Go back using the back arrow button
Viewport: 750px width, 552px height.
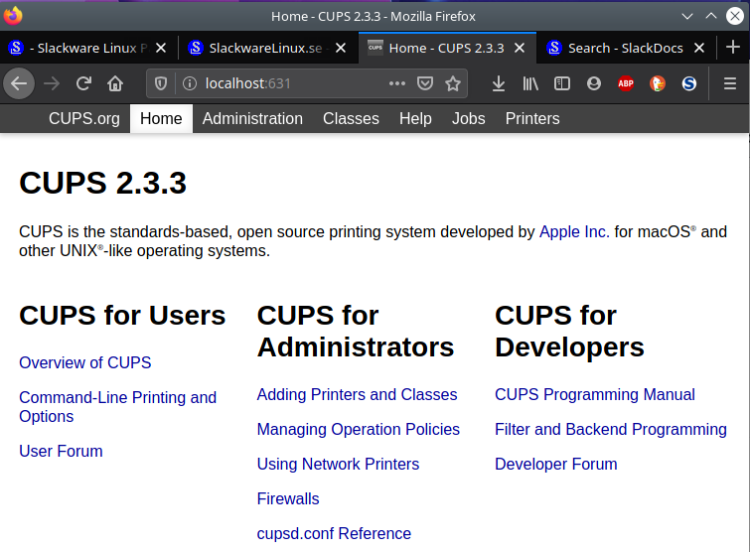click(19, 83)
